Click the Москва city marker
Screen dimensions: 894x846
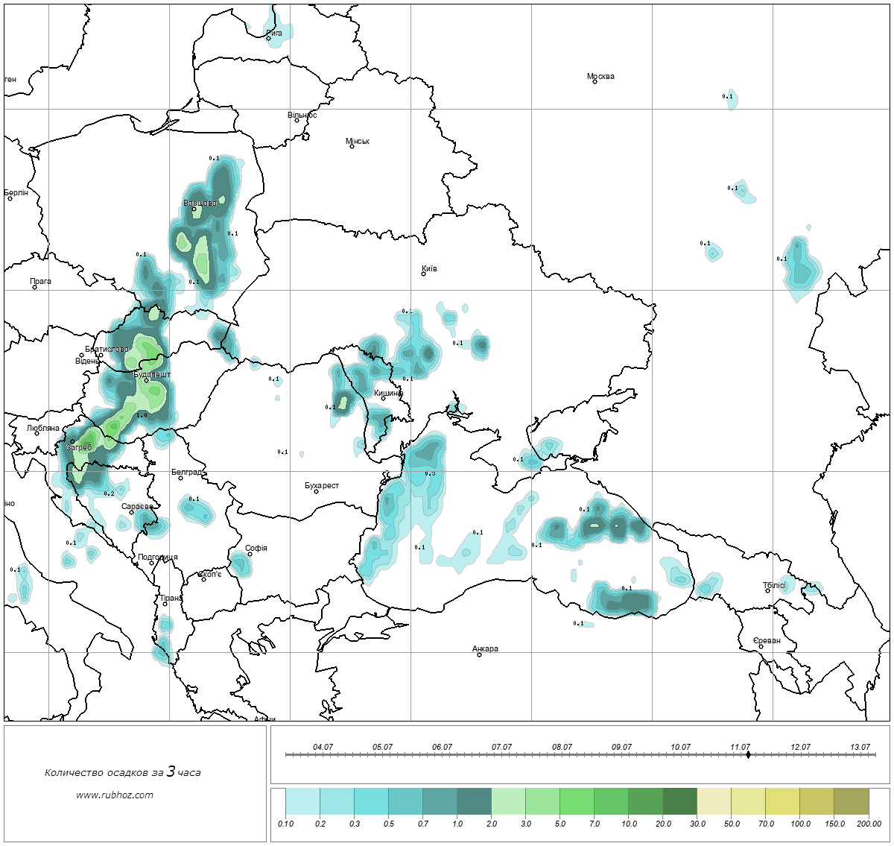595,82
